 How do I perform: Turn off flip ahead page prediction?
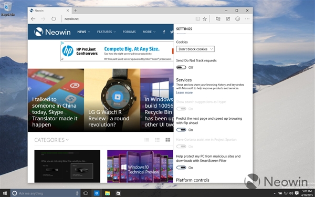pyautogui.click(x=181, y=130)
